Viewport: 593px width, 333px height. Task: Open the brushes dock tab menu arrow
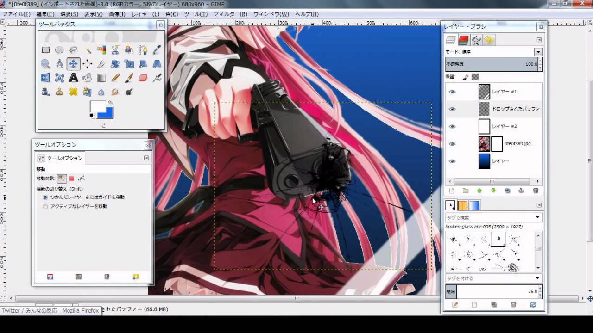point(539,205)
